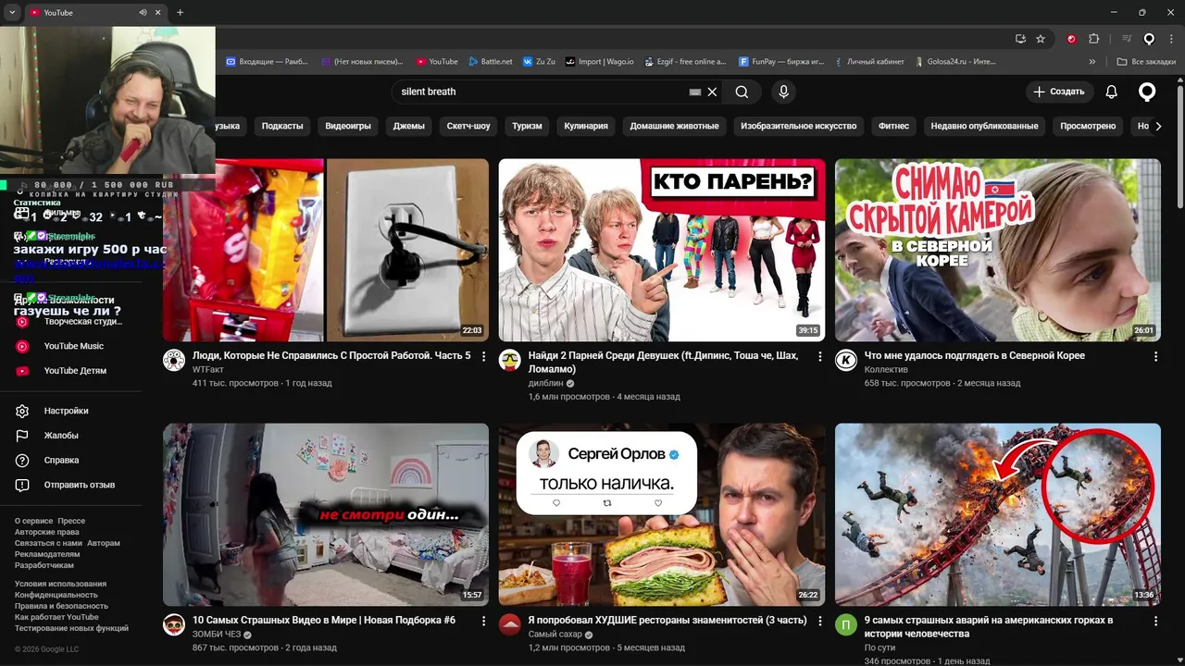Image resolution: width=1185 pixels, height=666 pixels.
Task: Select the Скетч-шоу filter chip
Action: point(468,126)
